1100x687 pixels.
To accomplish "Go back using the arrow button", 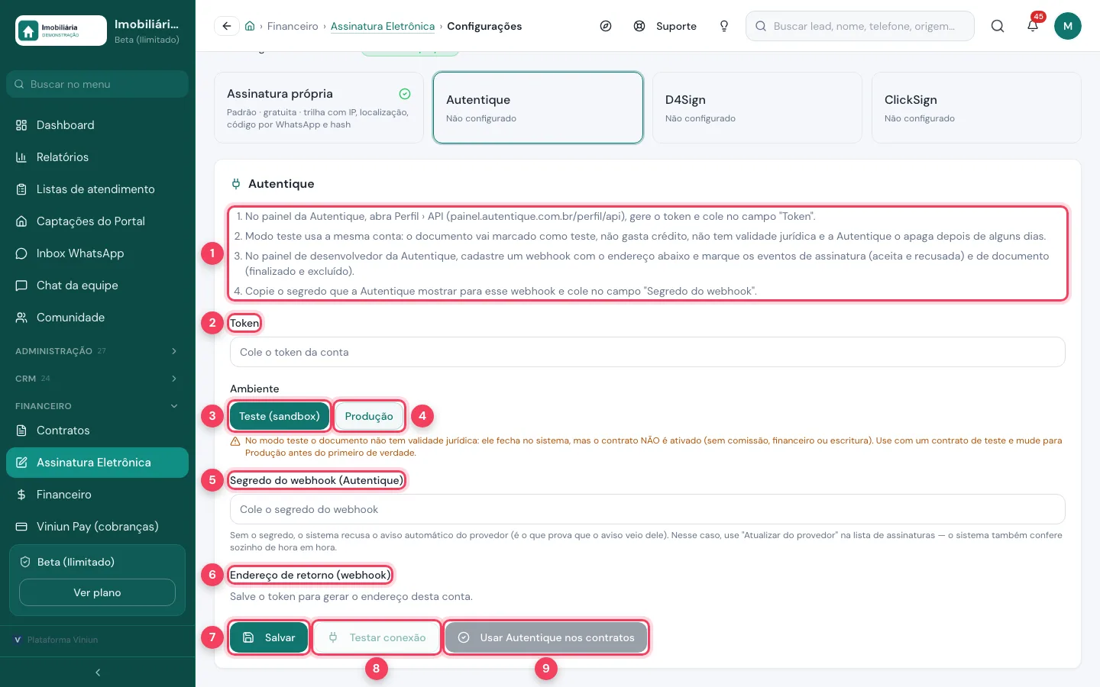I will click(x=227, y=26).
